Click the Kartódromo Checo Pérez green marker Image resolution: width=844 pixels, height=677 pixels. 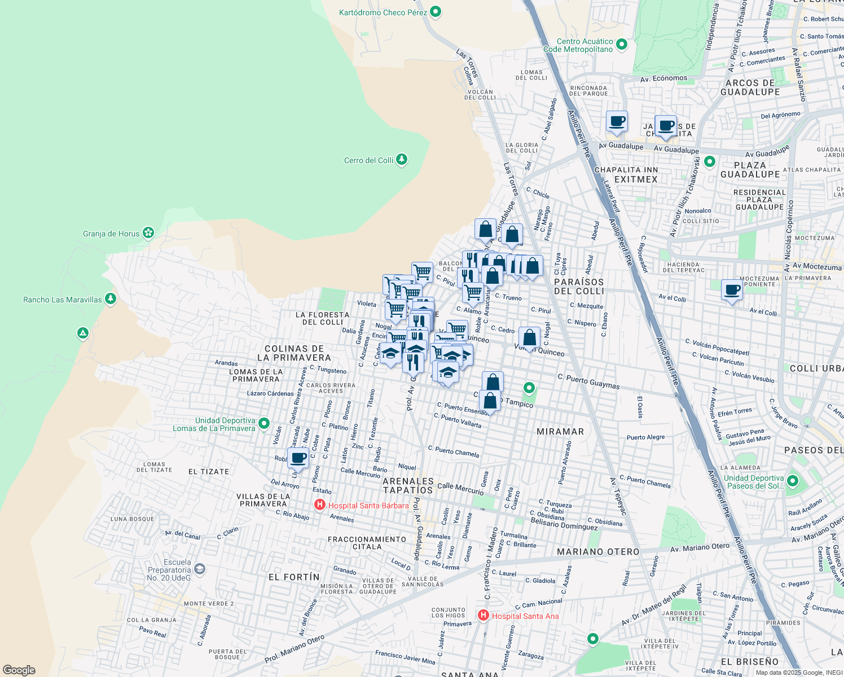click(x=436, y=12)
